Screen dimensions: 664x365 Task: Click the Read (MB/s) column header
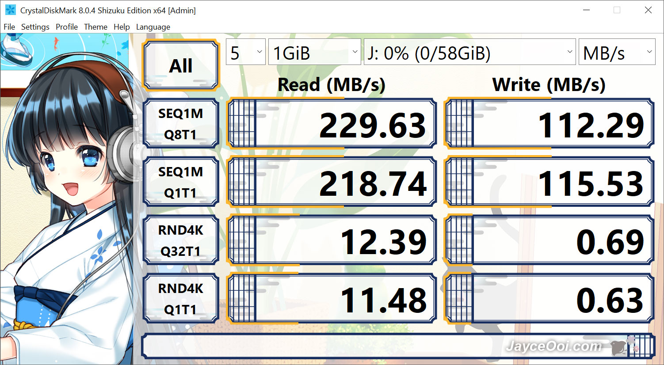pos(332,84)
